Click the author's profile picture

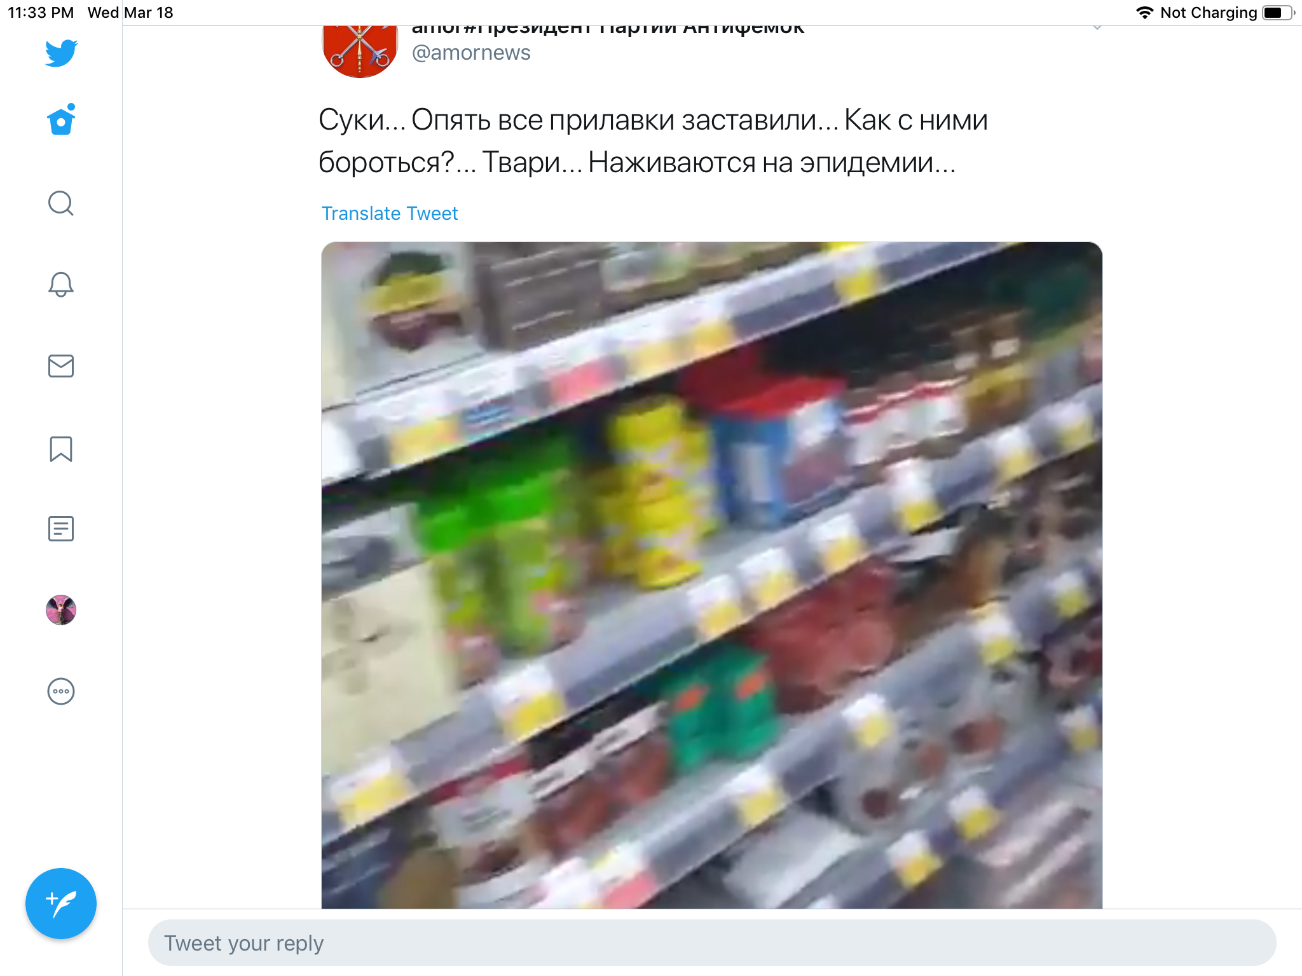pos(360,51)
